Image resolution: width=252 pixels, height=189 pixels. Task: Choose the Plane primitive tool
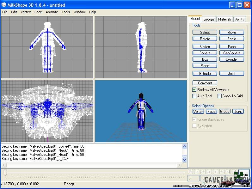point(205,65)
